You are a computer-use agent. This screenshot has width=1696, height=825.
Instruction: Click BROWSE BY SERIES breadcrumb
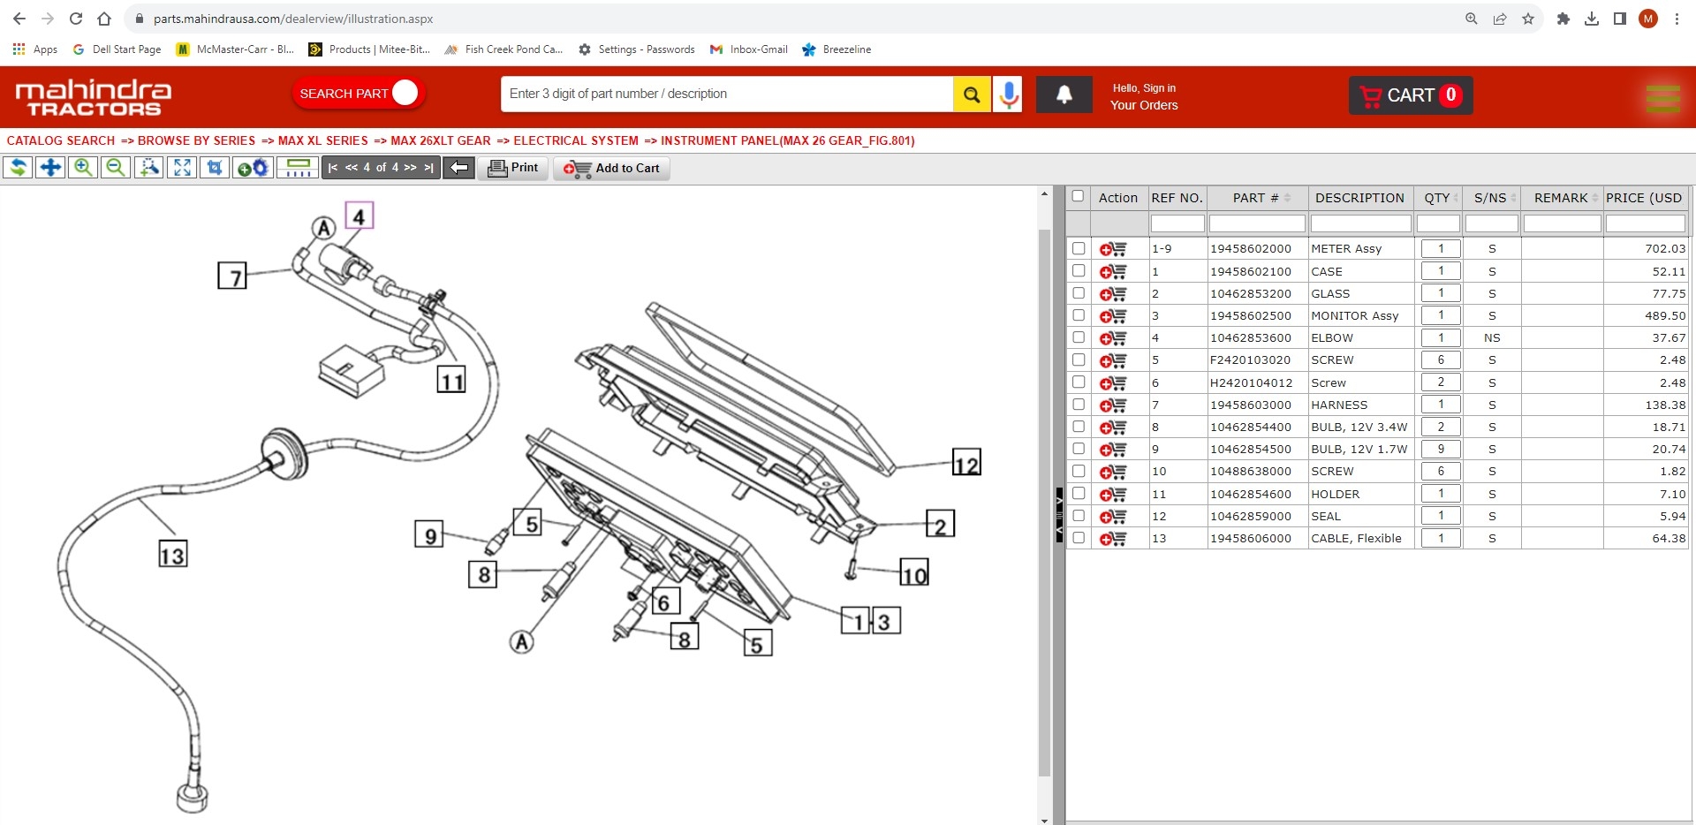click(x=196, y=140)
